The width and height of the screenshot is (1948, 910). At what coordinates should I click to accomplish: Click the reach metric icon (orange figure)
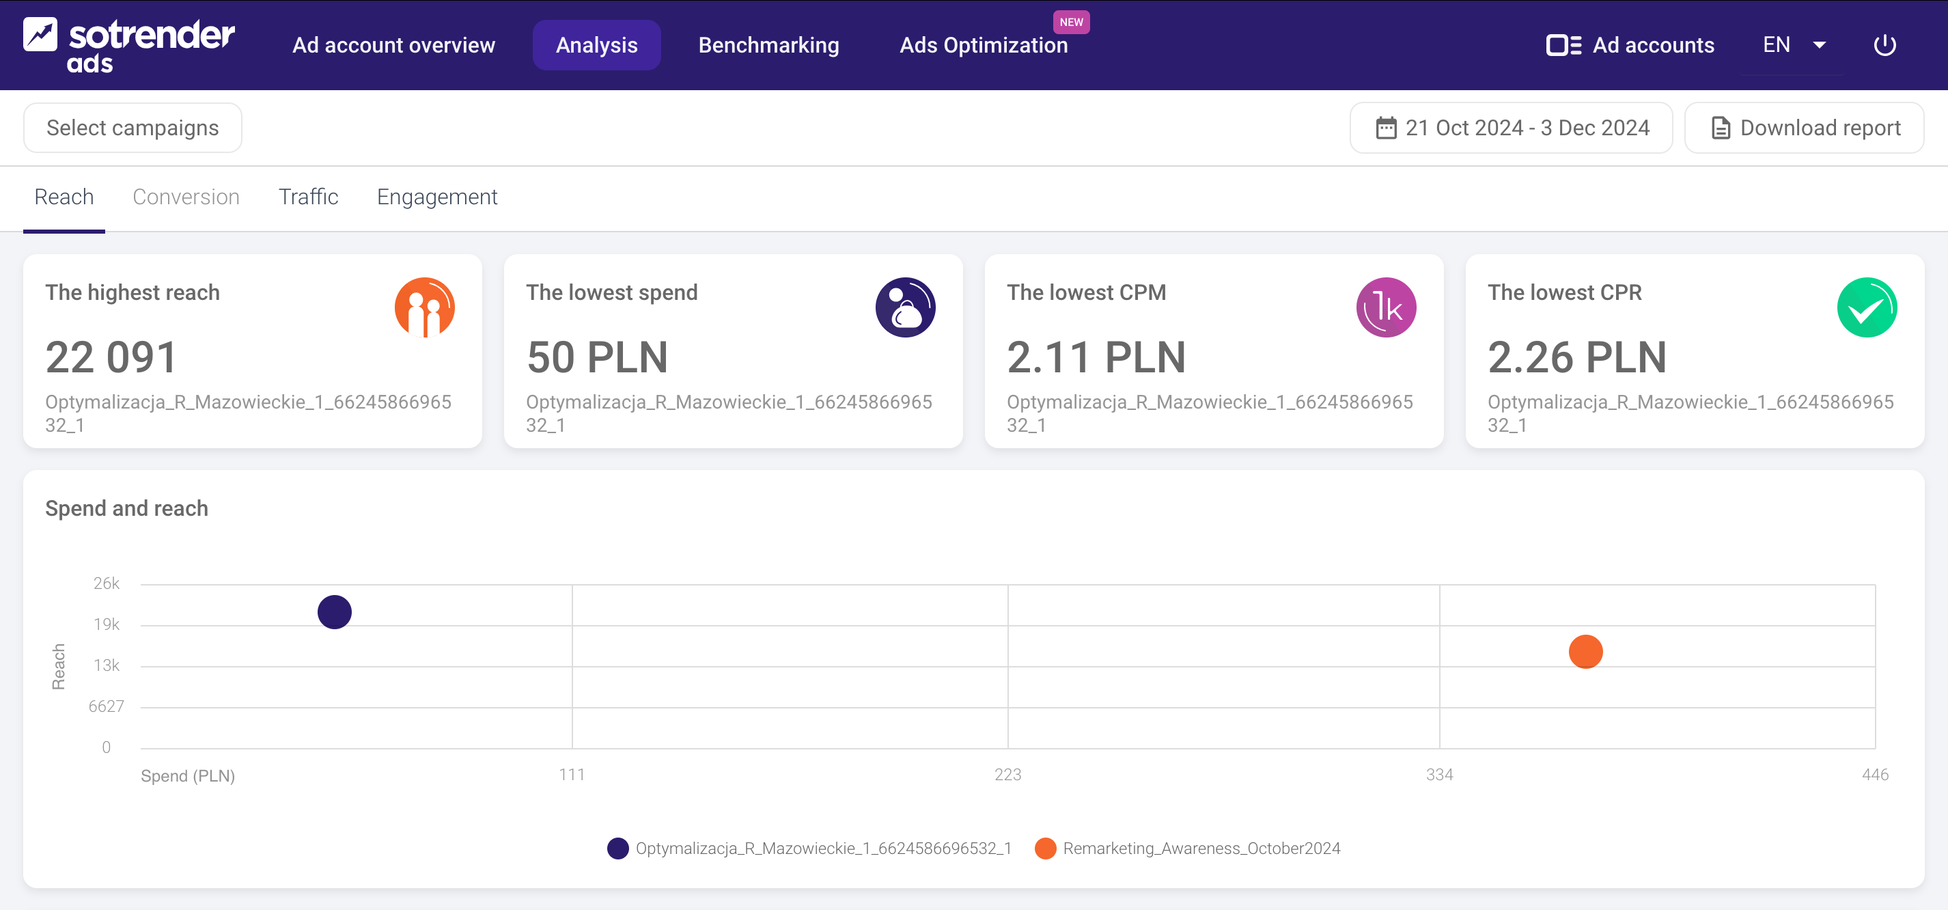[x=428, y=308]
